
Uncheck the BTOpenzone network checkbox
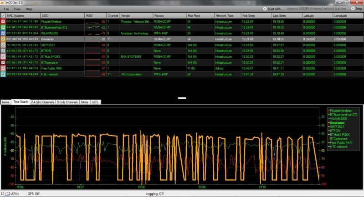[3, 63]
